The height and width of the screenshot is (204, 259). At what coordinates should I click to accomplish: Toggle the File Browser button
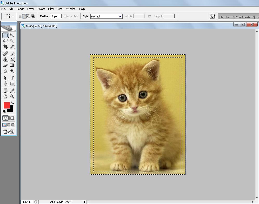click(x=212, y=16)
